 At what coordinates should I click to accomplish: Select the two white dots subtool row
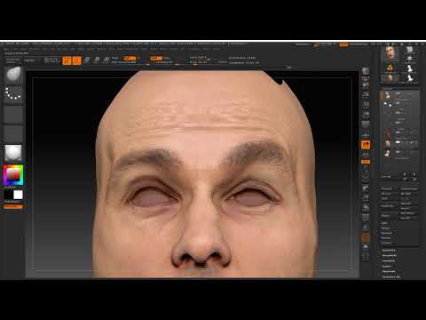[x=399, y=104]
